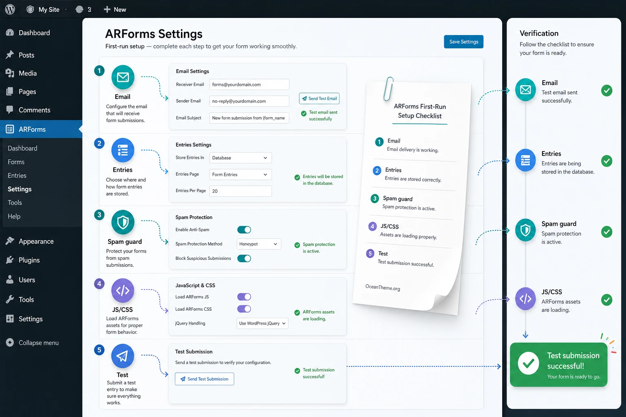
Task: Open the Entries Page Form Entries dropdown
Action: [240, 174]
